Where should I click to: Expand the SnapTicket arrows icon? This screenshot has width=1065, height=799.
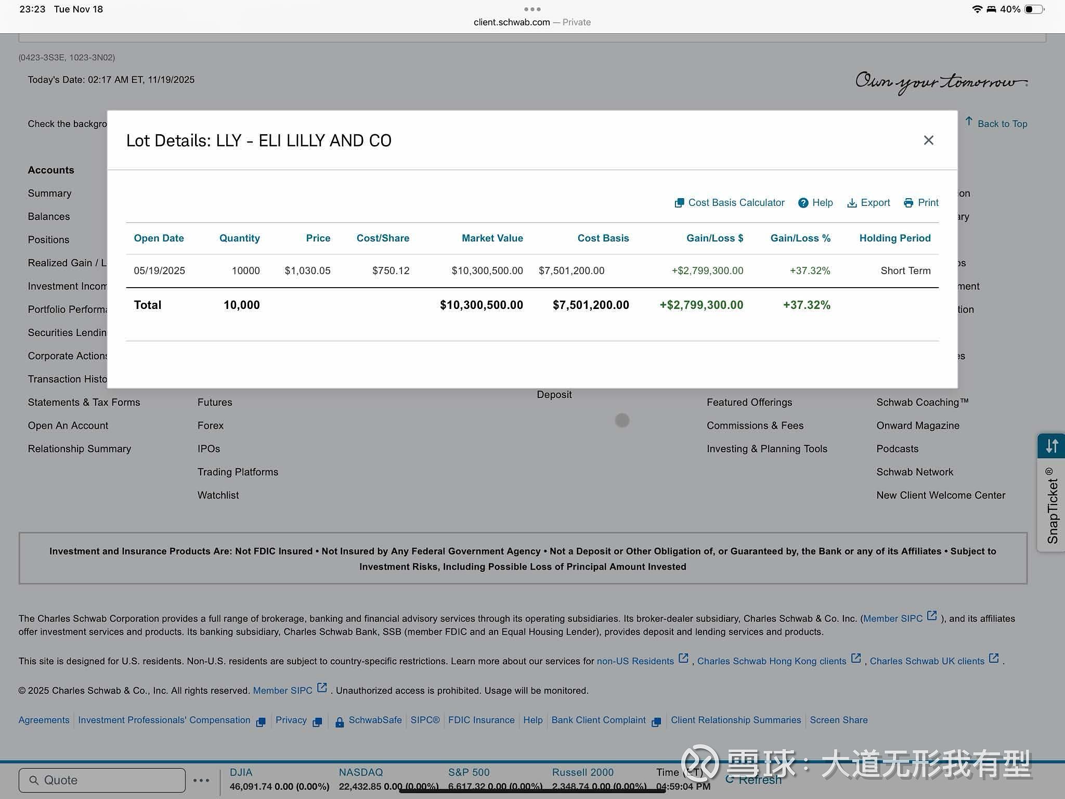point(1051,446)
